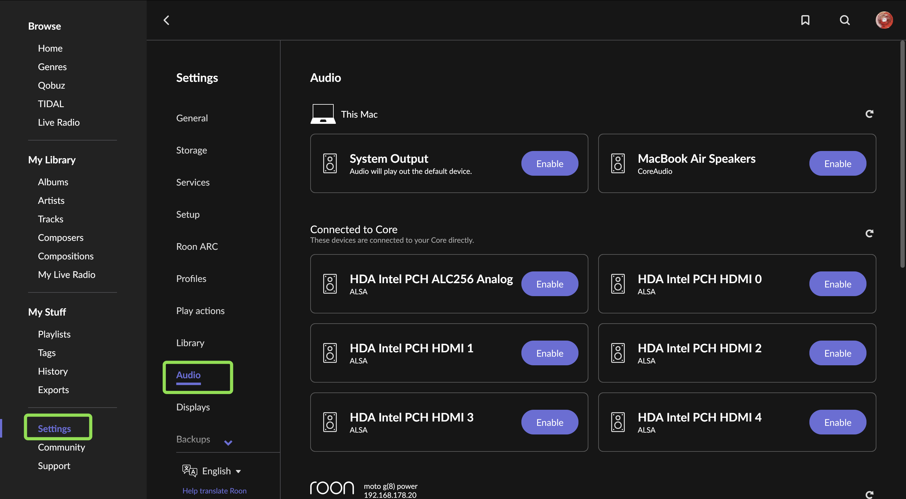Open Live Radio in Browse sidebar
Image resolution: width=906 pixels, height=499 pixels.
[x=59, y=123]
